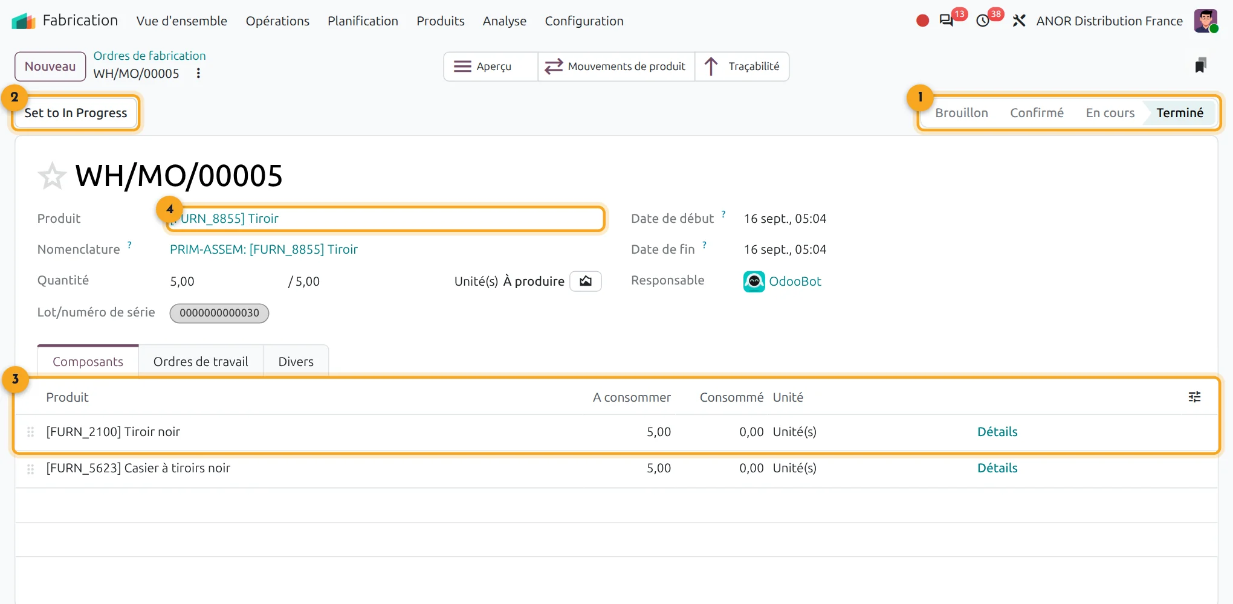Click the help question mark next to Nomenclature
Viewport: 1233px width, 604px height.
(129, 245)
